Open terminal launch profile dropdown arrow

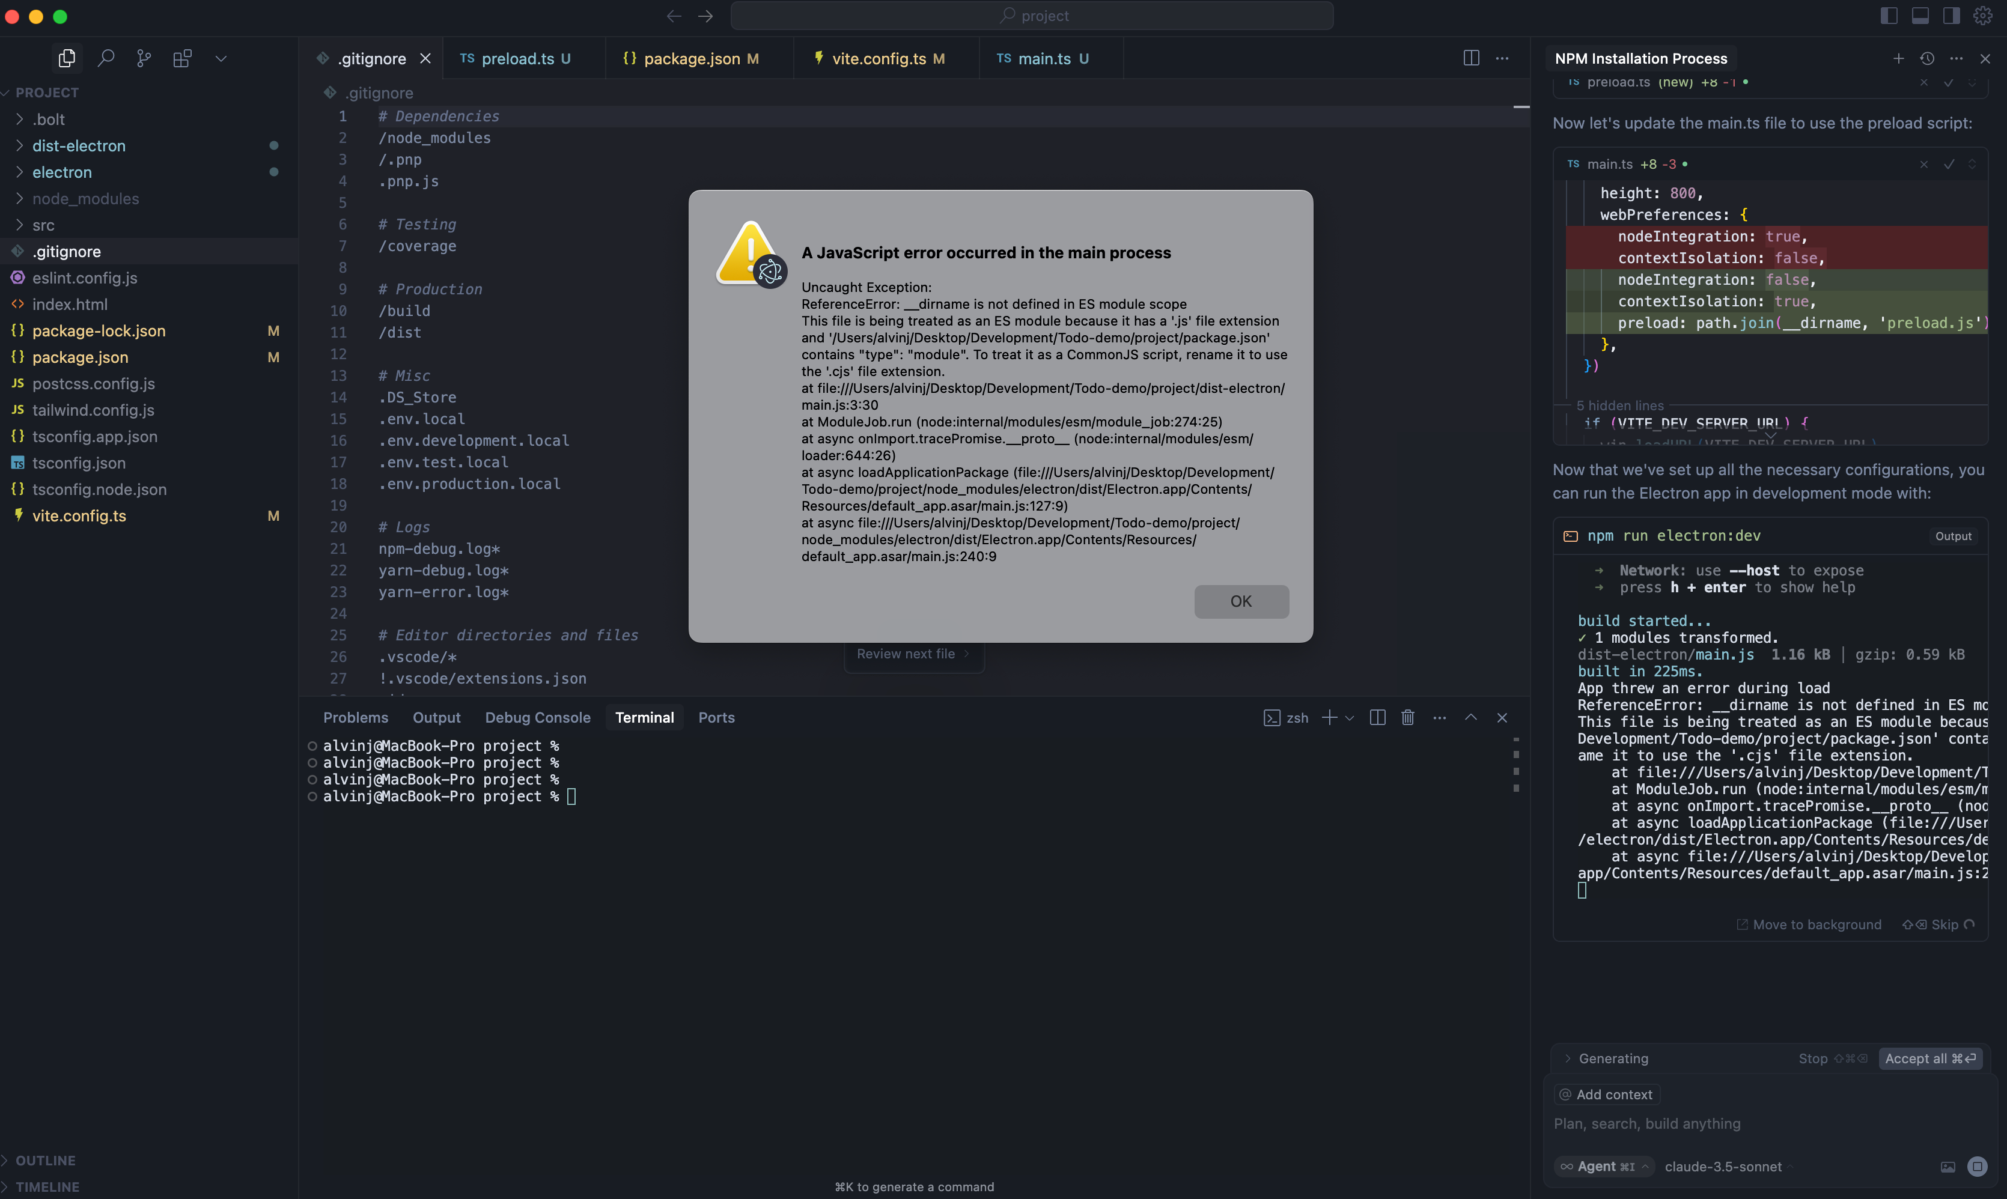click(x=1348, y=718)
